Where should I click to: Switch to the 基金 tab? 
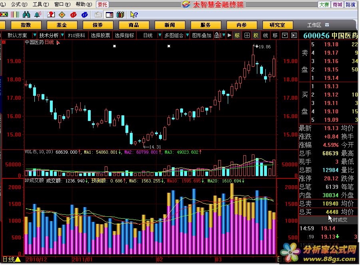62,25
